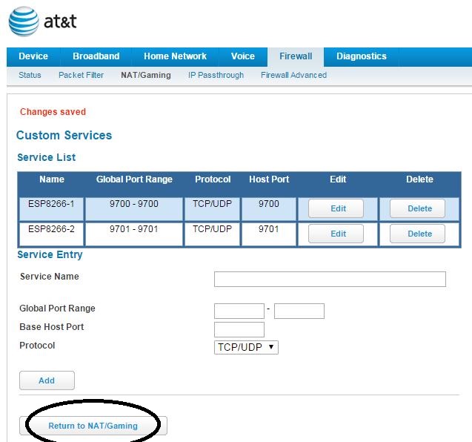Go to the Voice tab

point(243,56)
